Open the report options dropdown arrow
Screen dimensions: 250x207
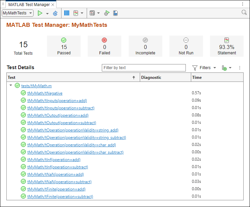tap(98, 13)
